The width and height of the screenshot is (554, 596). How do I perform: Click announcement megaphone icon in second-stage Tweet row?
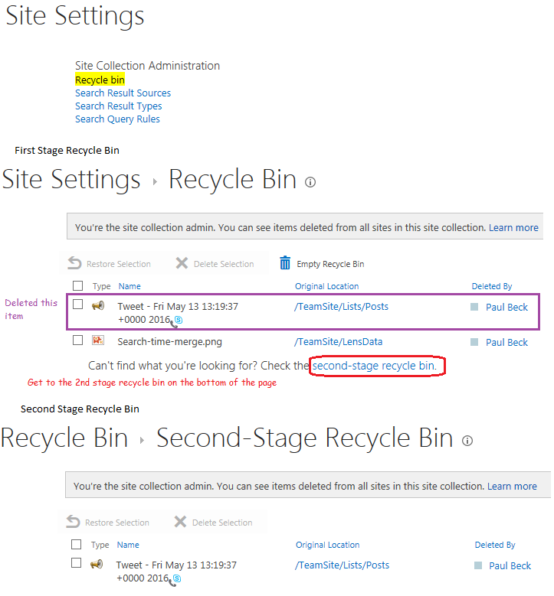coord(97,564)
